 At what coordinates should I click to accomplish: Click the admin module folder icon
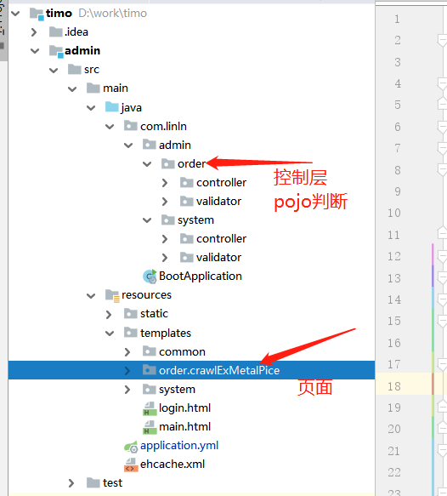pos(56,51)
